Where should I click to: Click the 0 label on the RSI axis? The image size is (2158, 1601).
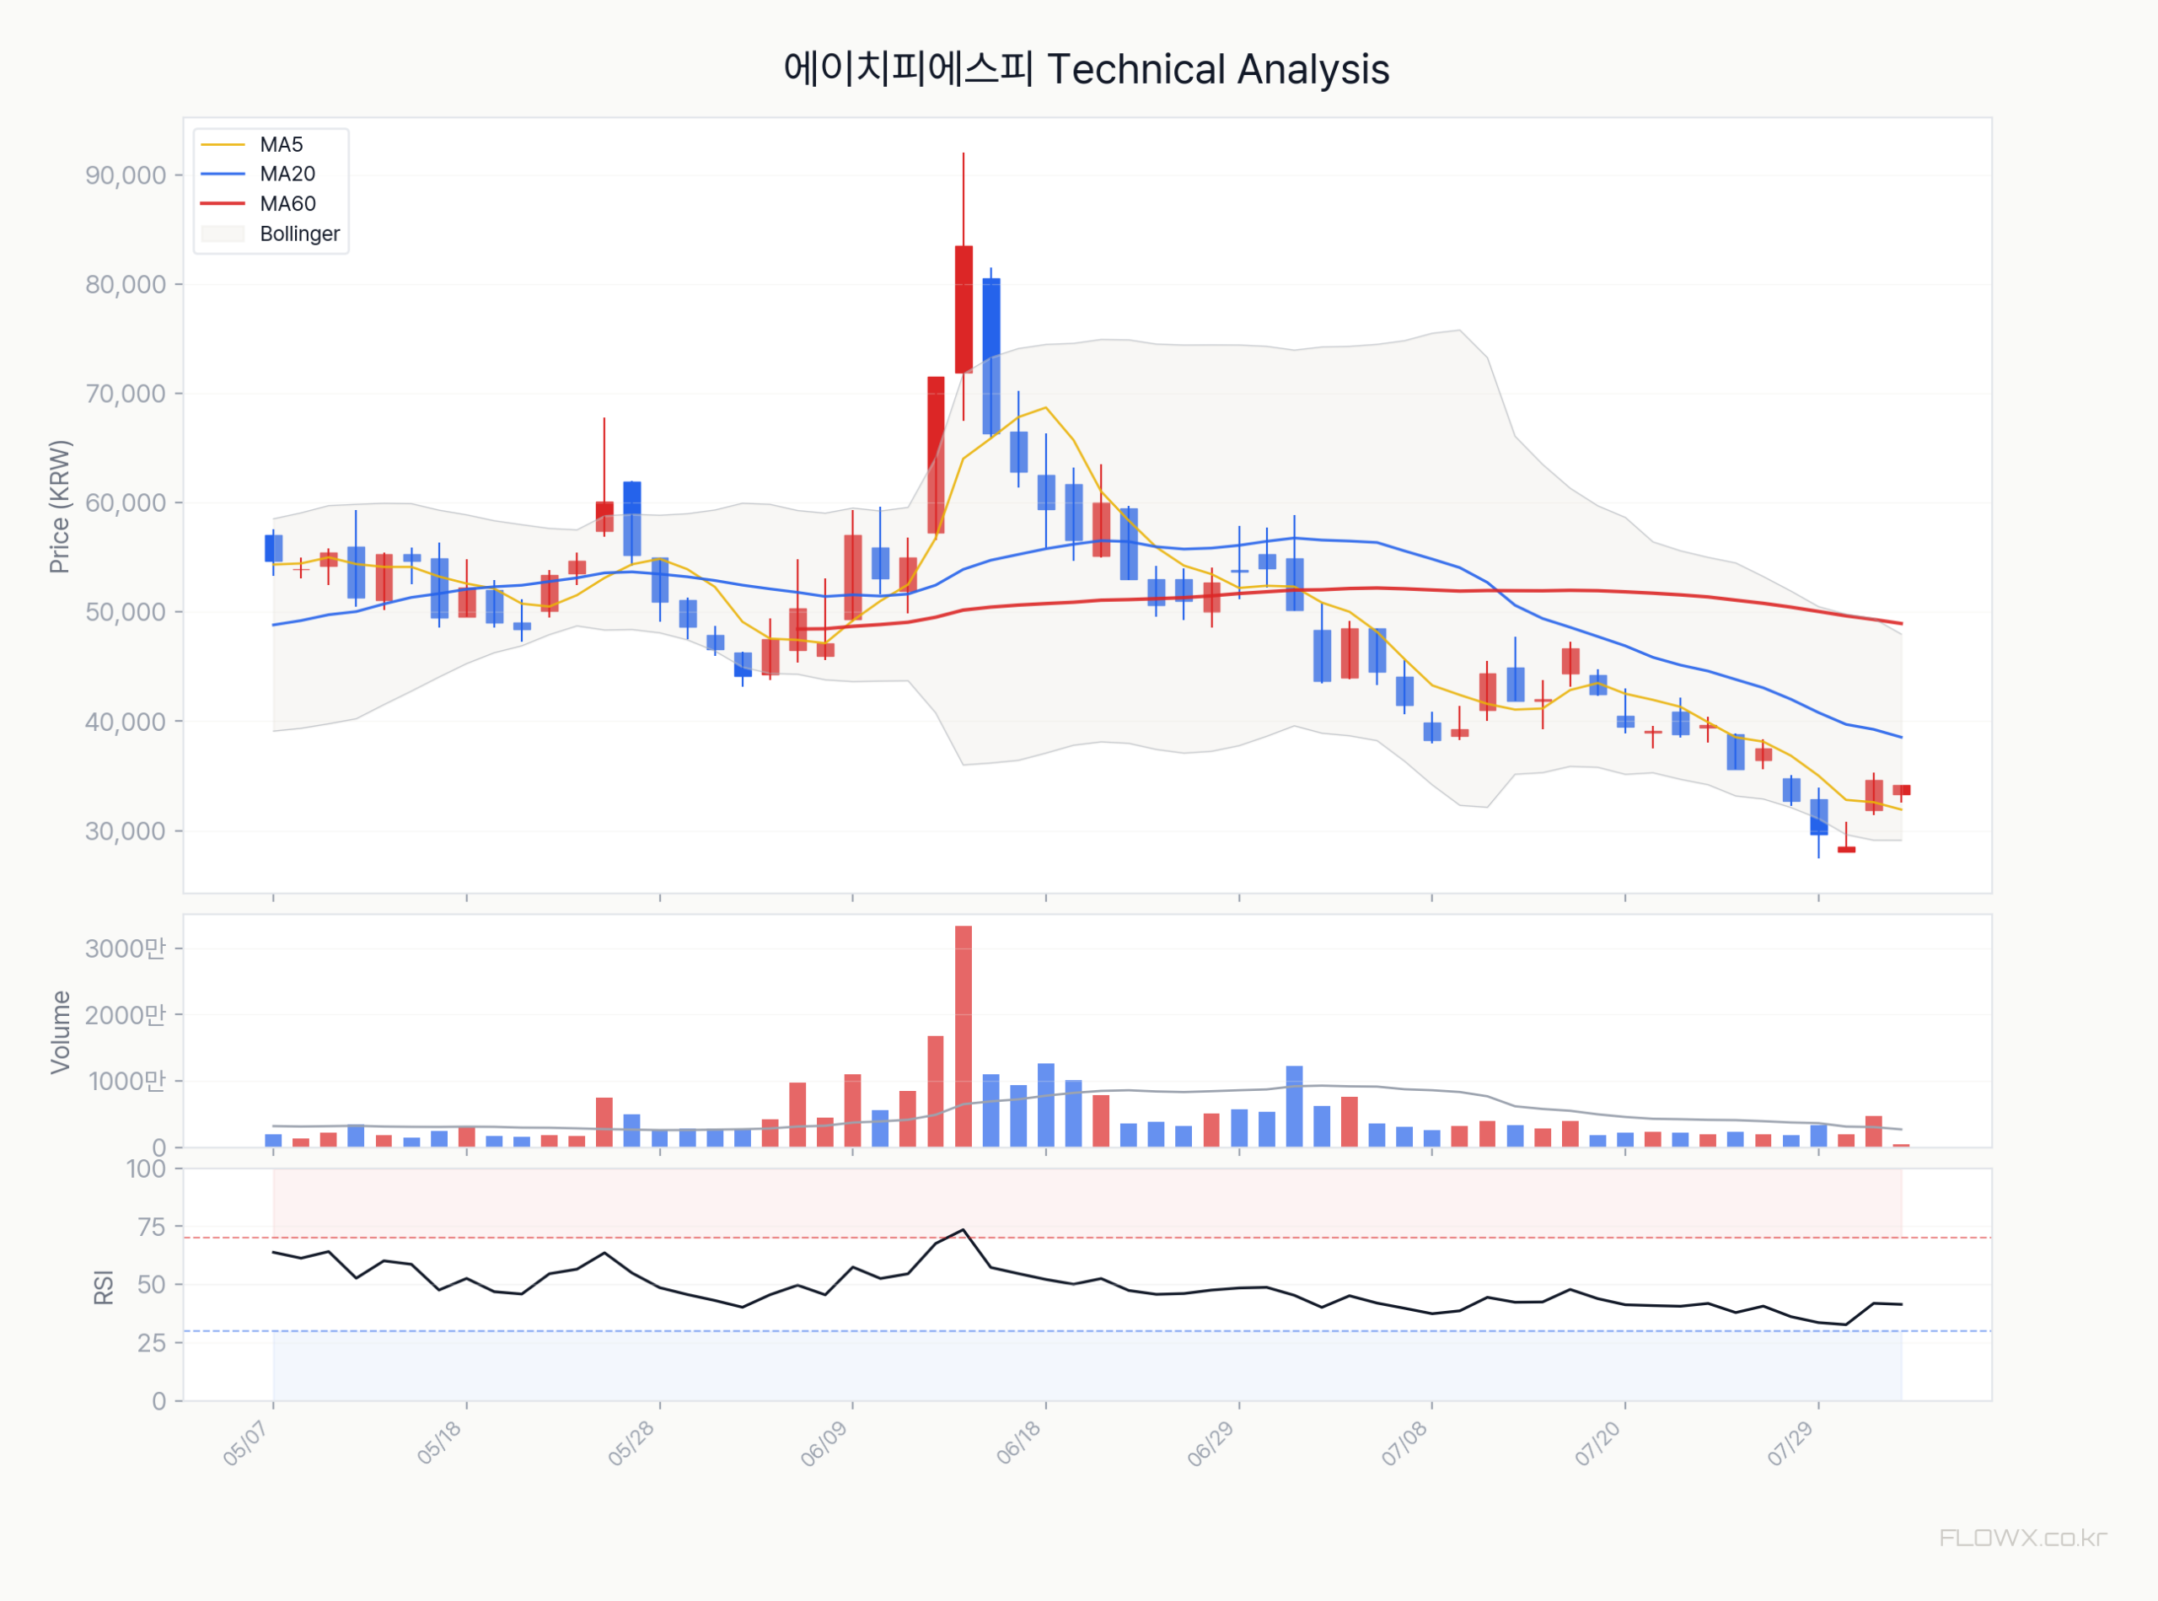tap(159, 1401)
